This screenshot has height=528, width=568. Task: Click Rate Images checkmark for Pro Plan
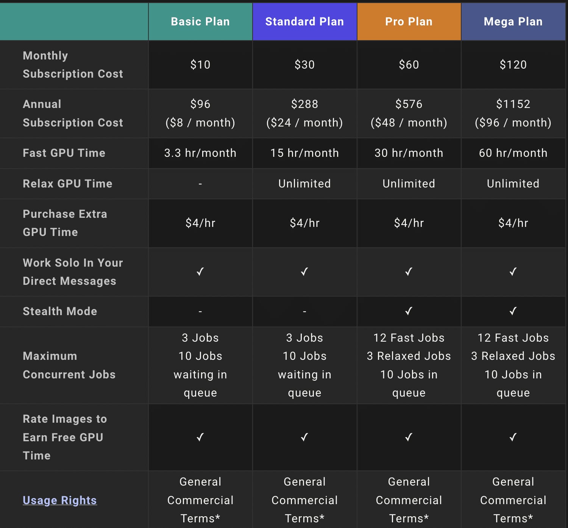click(409, 437)
